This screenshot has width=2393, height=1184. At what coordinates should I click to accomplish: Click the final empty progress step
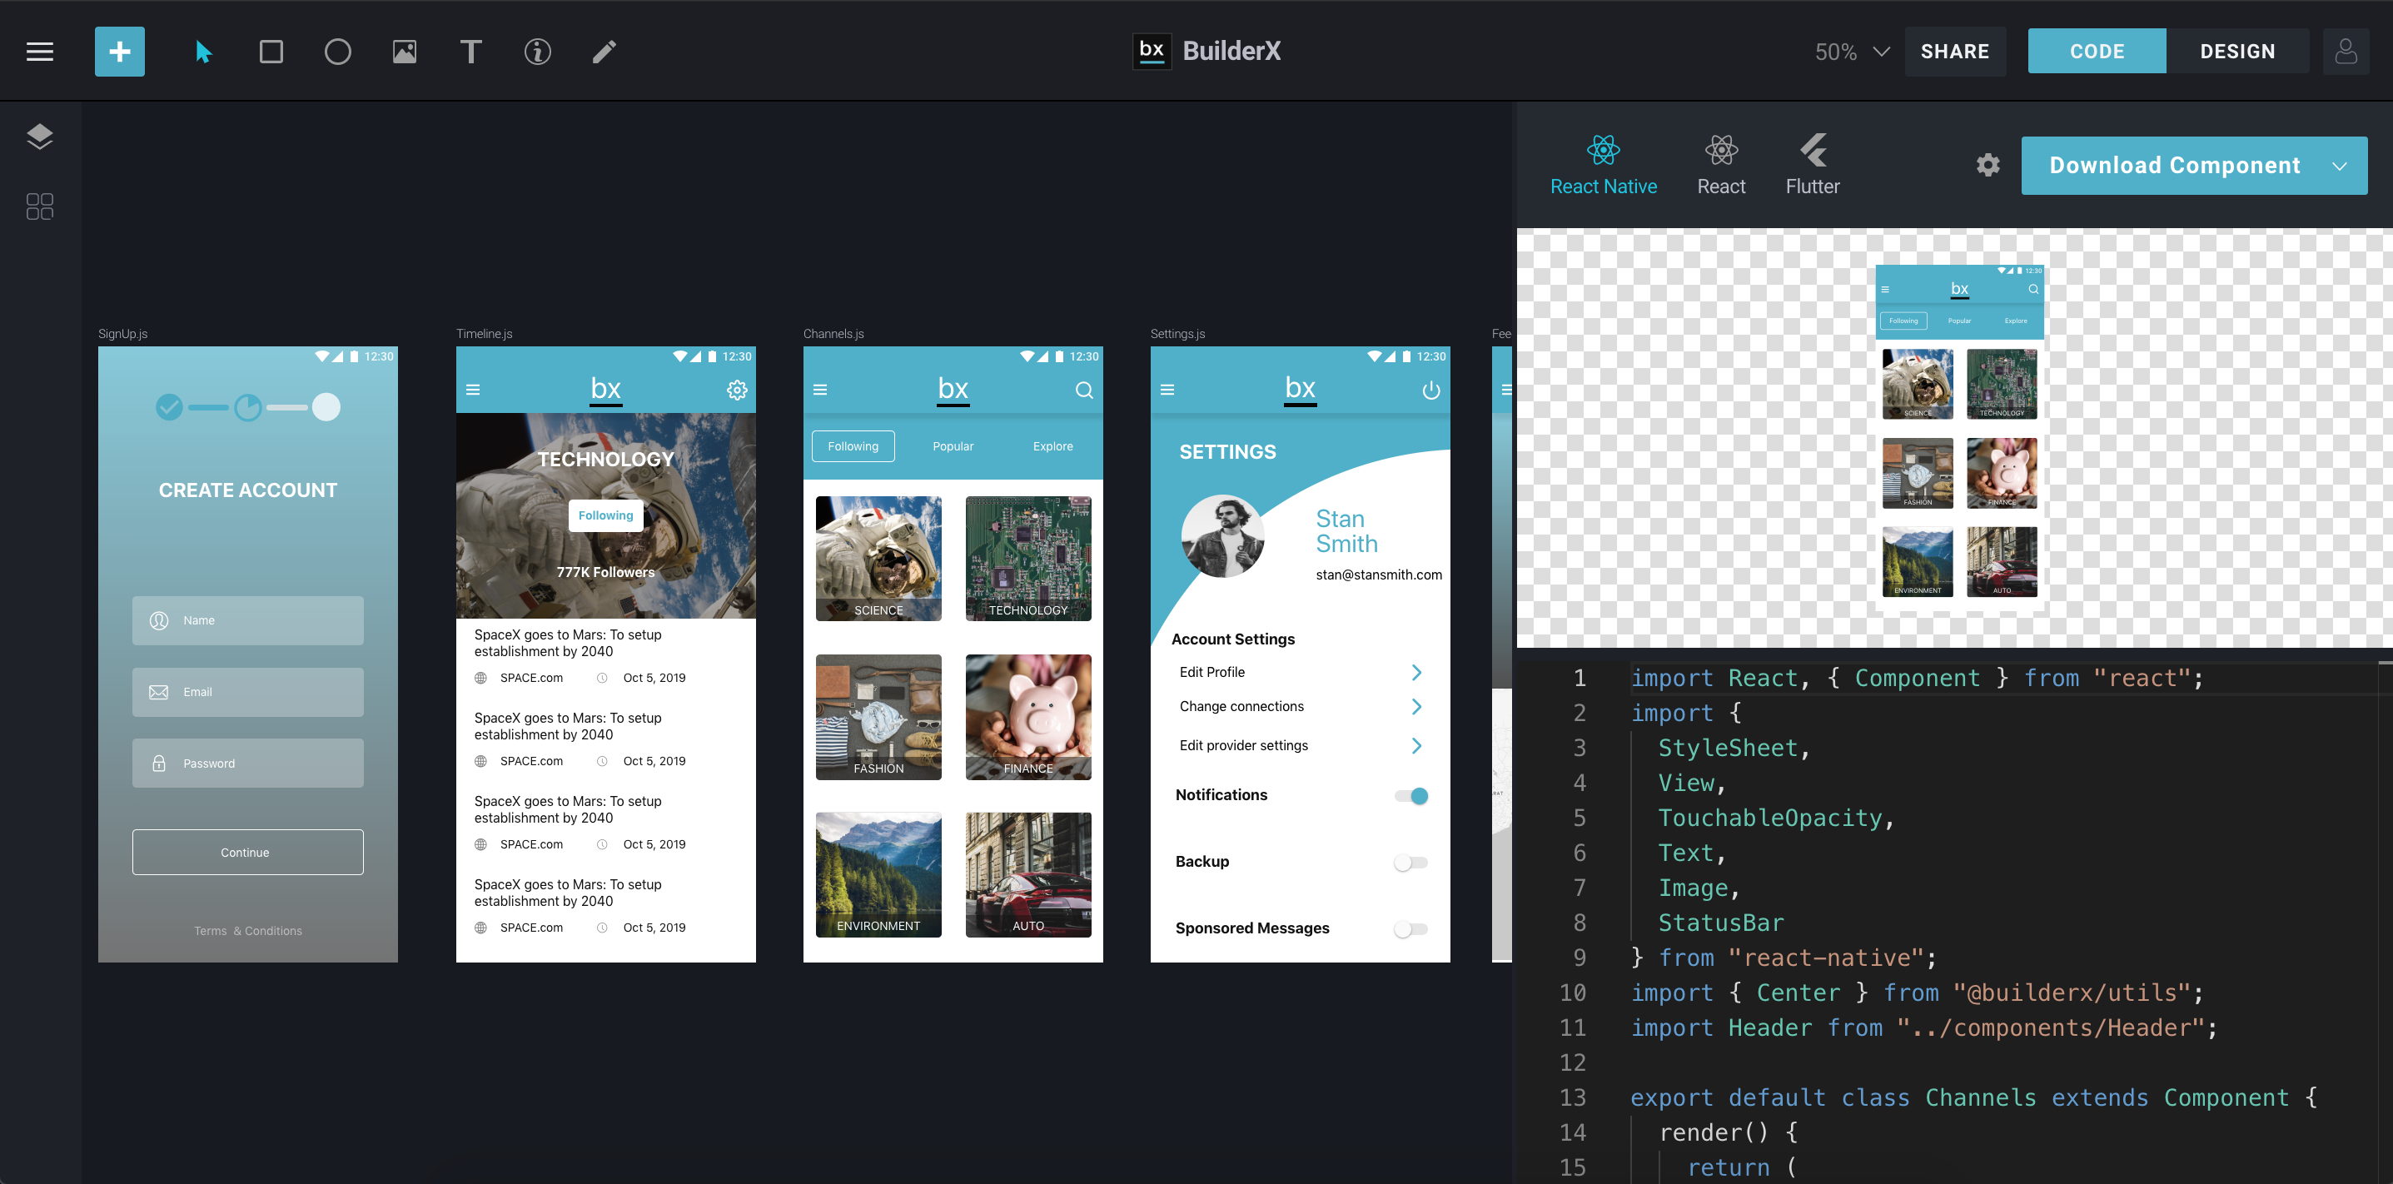[326, 406]
